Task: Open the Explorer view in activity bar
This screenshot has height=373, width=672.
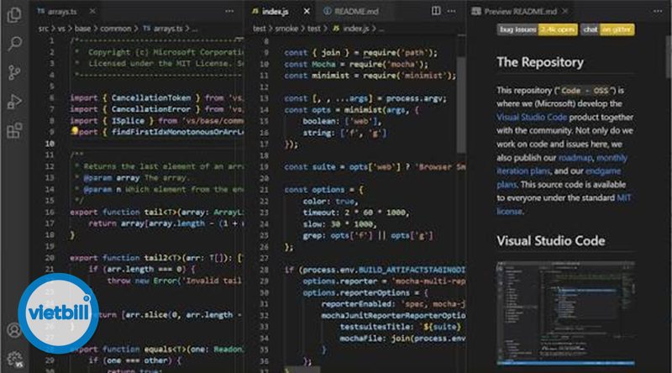Action: (14, 15)
